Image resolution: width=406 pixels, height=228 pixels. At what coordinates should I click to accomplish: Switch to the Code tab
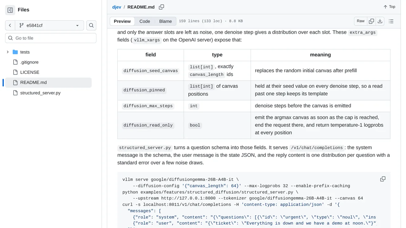145,21
